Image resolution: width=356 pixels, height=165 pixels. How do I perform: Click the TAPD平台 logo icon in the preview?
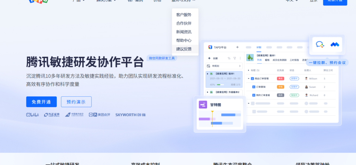pyautogui.click(x=210, y=47)
